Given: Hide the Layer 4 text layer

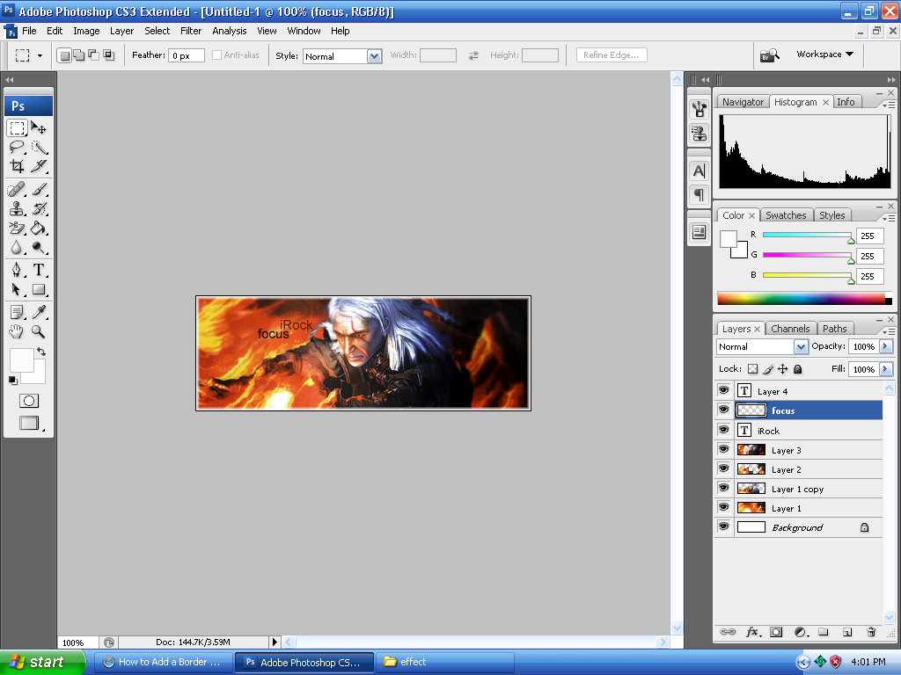Looking at the screenshot, I should point(724,390).
